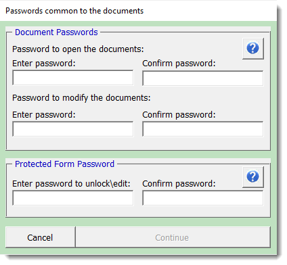Focus the Enter password field for opening documents
Image resolution: width=287 pixels, height=265 pixels.
(x=73, y=78)
